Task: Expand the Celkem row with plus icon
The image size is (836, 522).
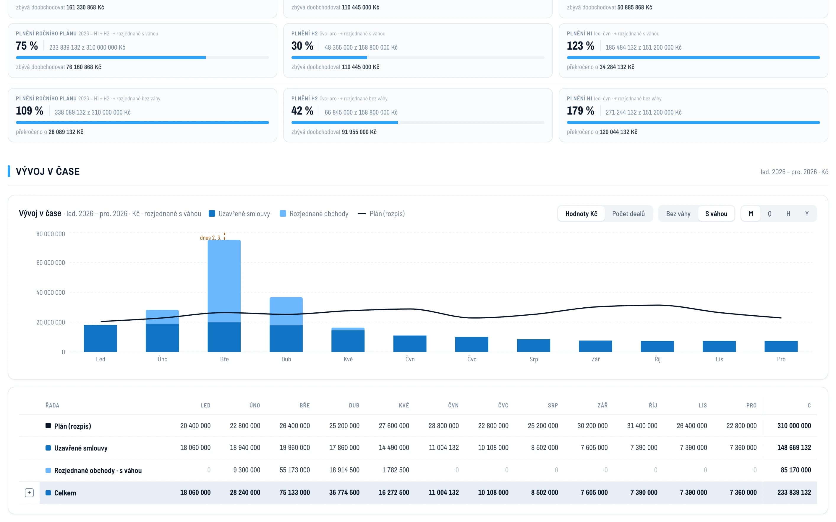Action: [x=29, y=493]
